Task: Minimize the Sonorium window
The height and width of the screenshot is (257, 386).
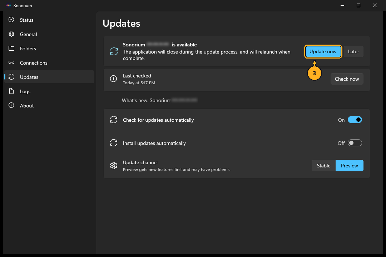Action: tap(342, 5)
